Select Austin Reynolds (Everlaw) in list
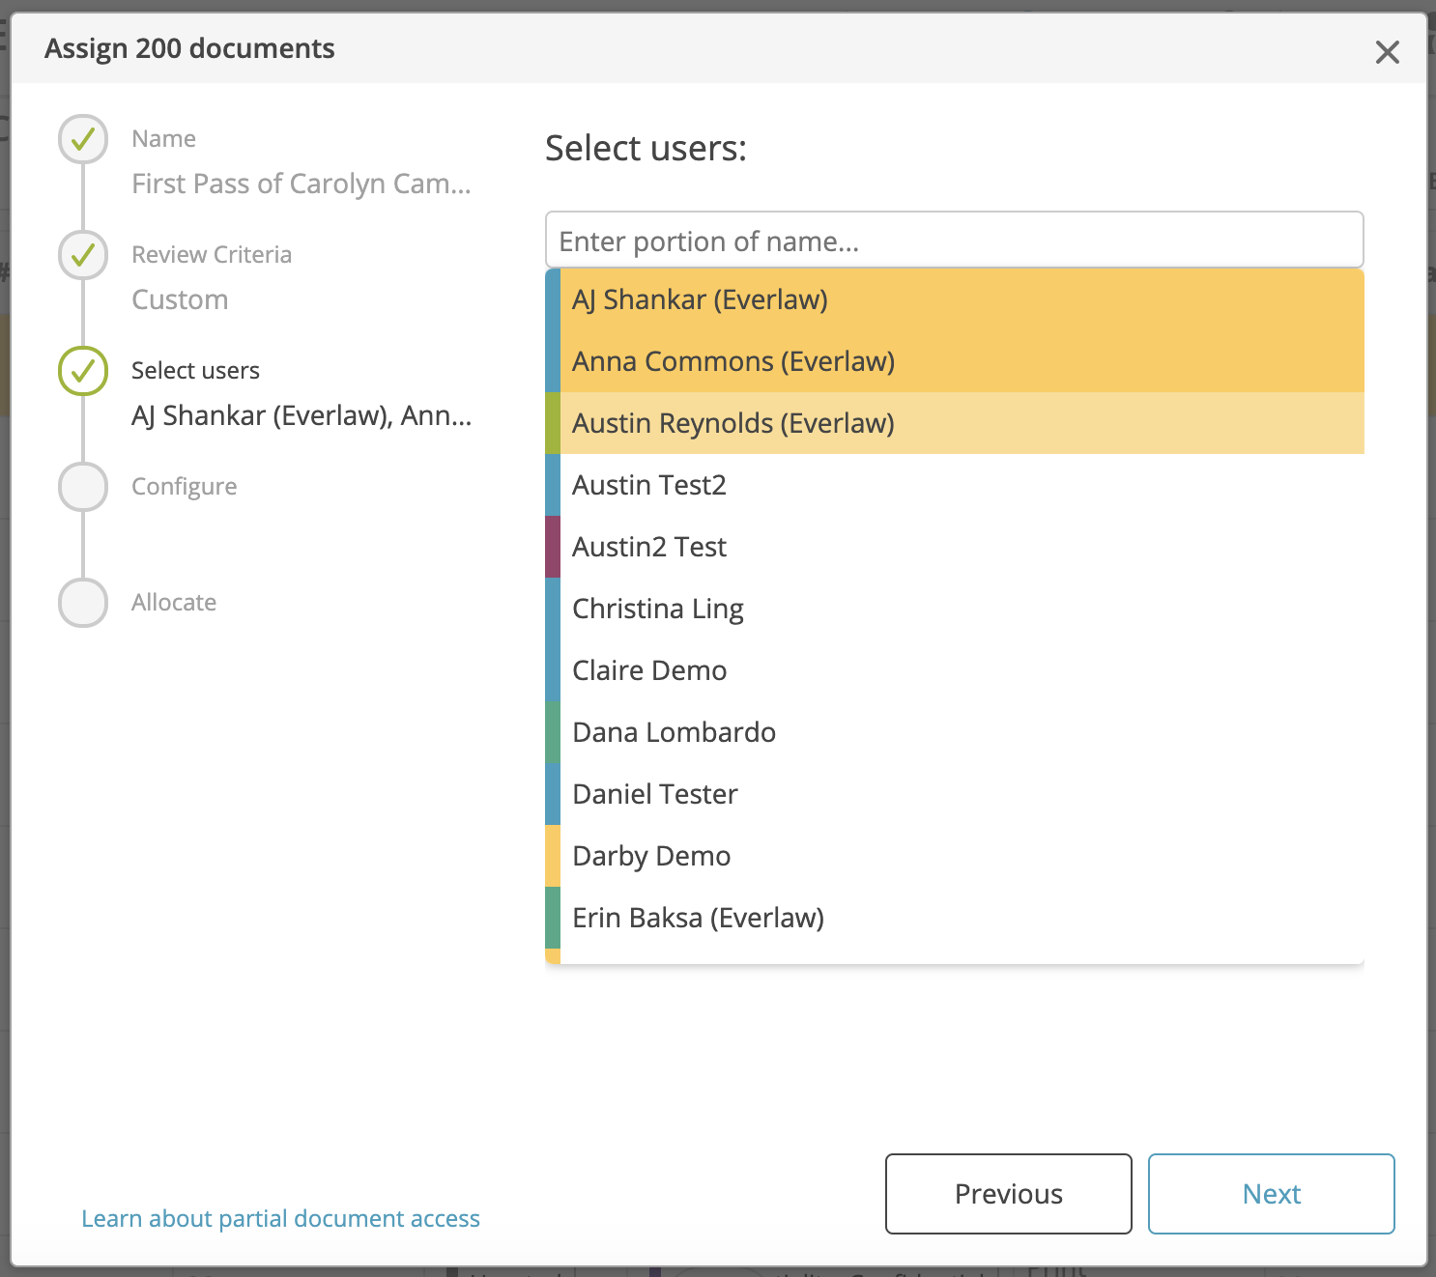This screenshot has width=1436, height=1277. (955, 423)
